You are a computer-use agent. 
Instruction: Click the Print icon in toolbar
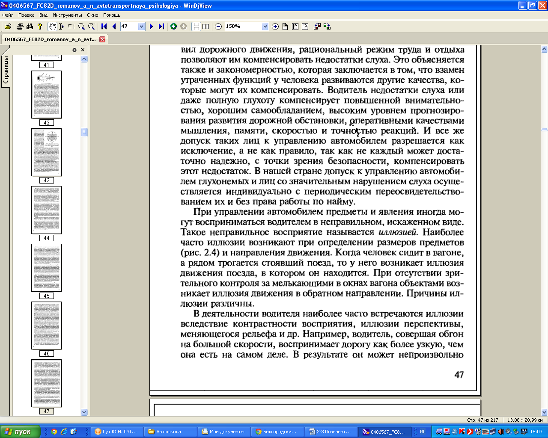(x=20, y=27)
